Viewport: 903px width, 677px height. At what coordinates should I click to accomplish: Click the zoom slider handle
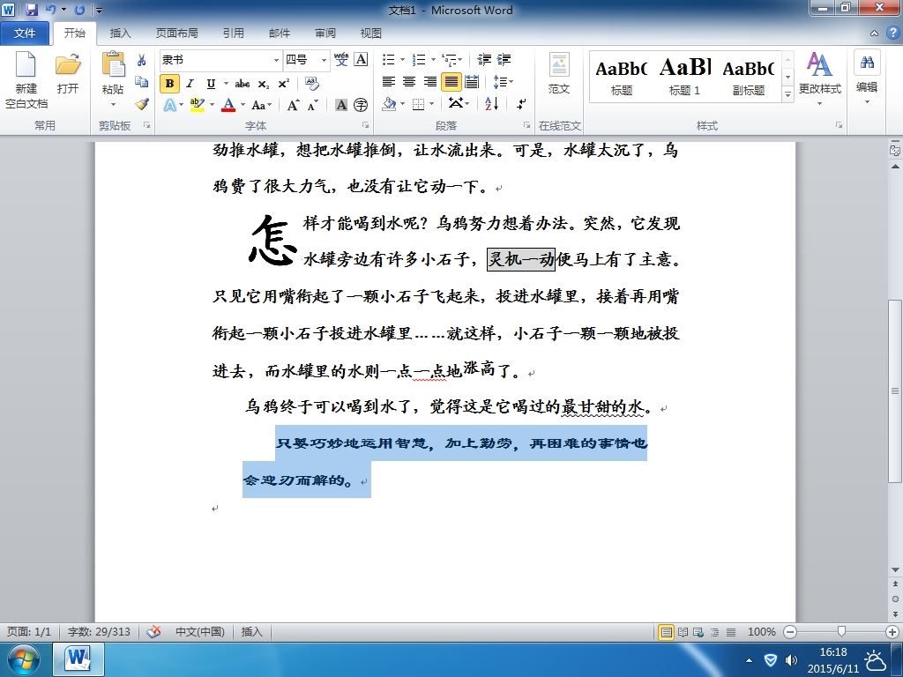pyautogui.click(x=841, y=632)
